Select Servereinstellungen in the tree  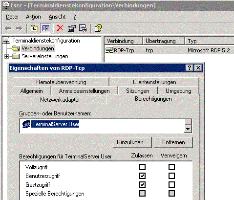[x=45, y=56]
